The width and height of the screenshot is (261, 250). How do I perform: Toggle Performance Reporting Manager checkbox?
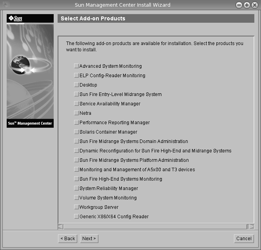76,122
